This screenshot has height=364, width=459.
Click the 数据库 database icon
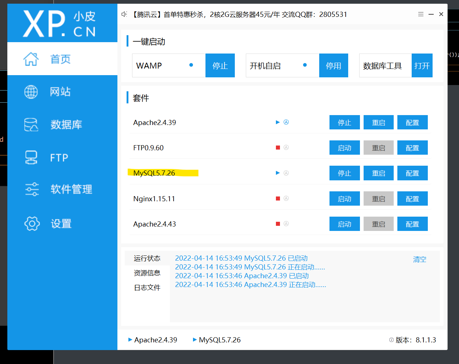coord(31,125)
